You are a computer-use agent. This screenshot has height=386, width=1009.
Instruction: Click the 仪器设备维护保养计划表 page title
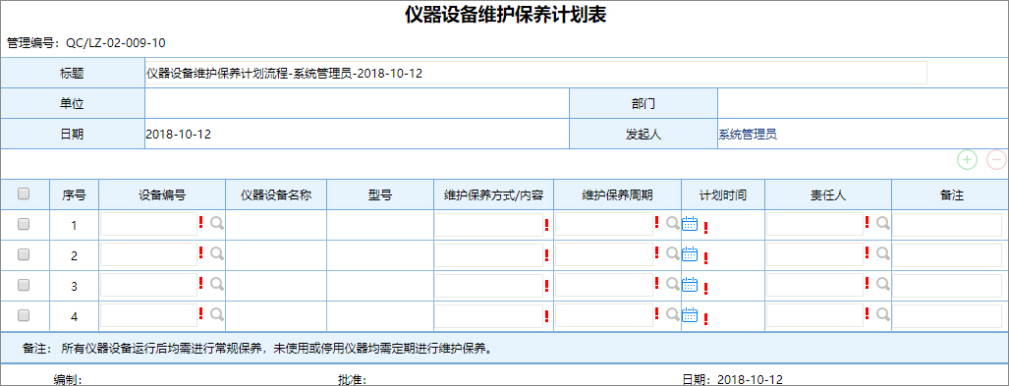point(505,15)
